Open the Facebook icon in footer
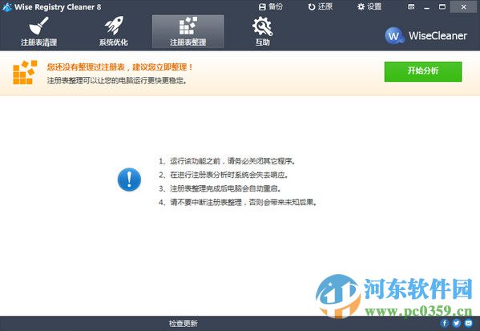 445,323
